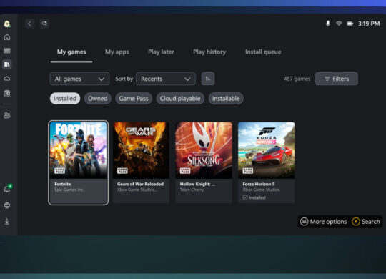Go to Home in the sidebar
Image resolution: width=386 pixels, height=279 pixels.
point(7,37)
